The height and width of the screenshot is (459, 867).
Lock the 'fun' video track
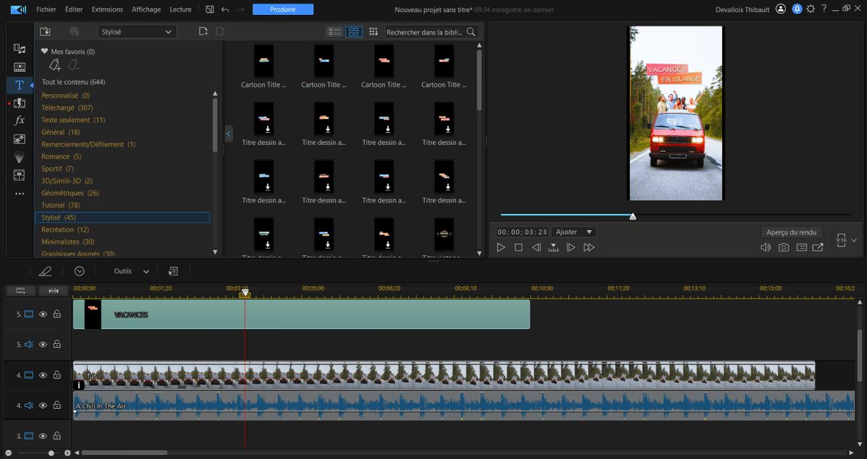(57, 374)
